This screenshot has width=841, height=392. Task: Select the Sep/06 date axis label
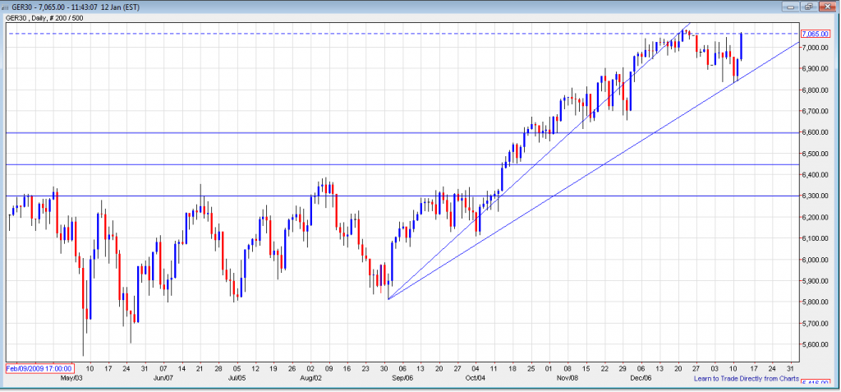[402, 378]
